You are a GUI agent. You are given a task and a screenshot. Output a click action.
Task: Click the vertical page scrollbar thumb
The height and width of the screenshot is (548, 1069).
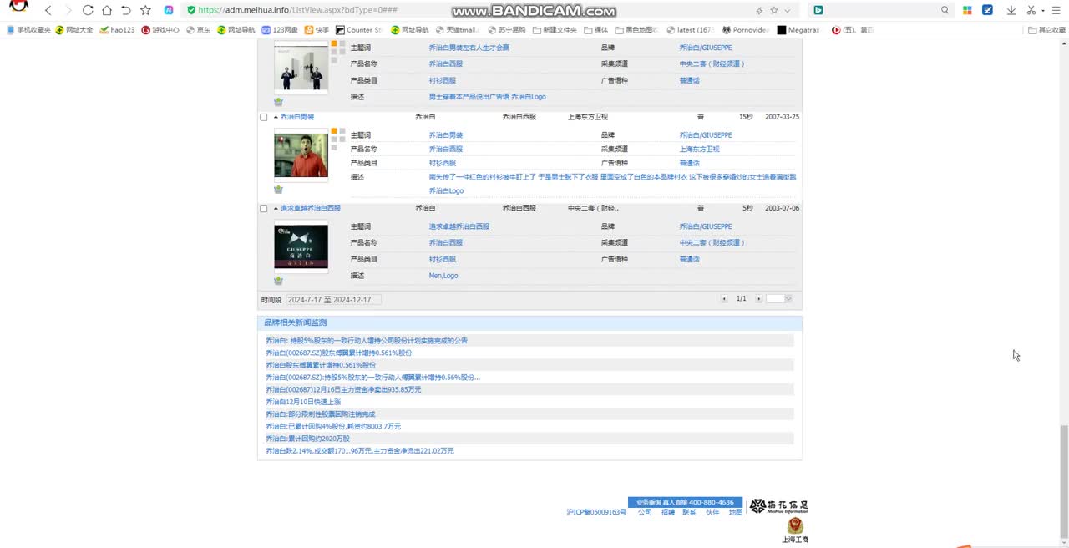point(1063,481)
